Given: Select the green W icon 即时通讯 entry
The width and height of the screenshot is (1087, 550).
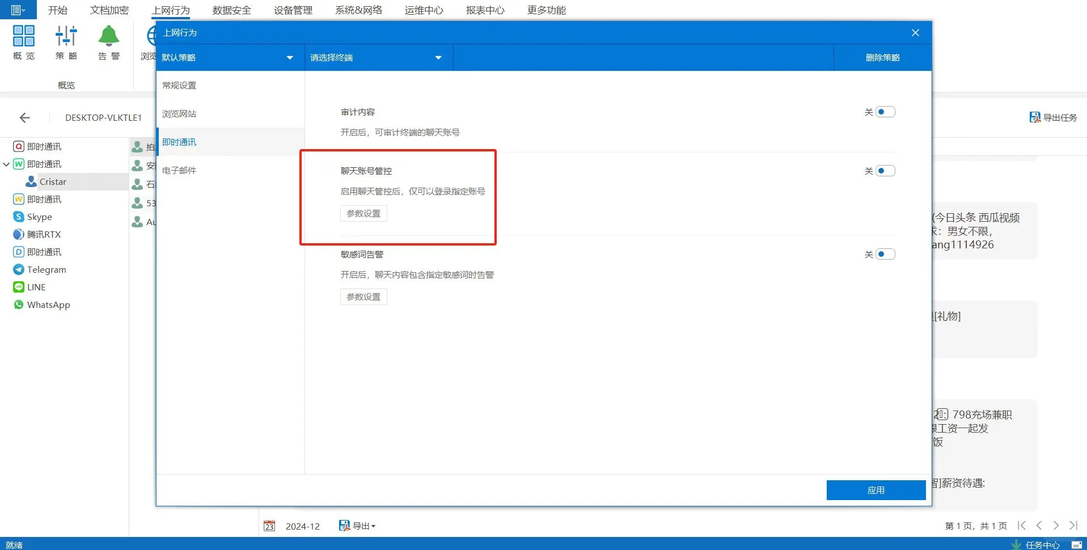Looking at the screenshot, I should click(19, 164).
